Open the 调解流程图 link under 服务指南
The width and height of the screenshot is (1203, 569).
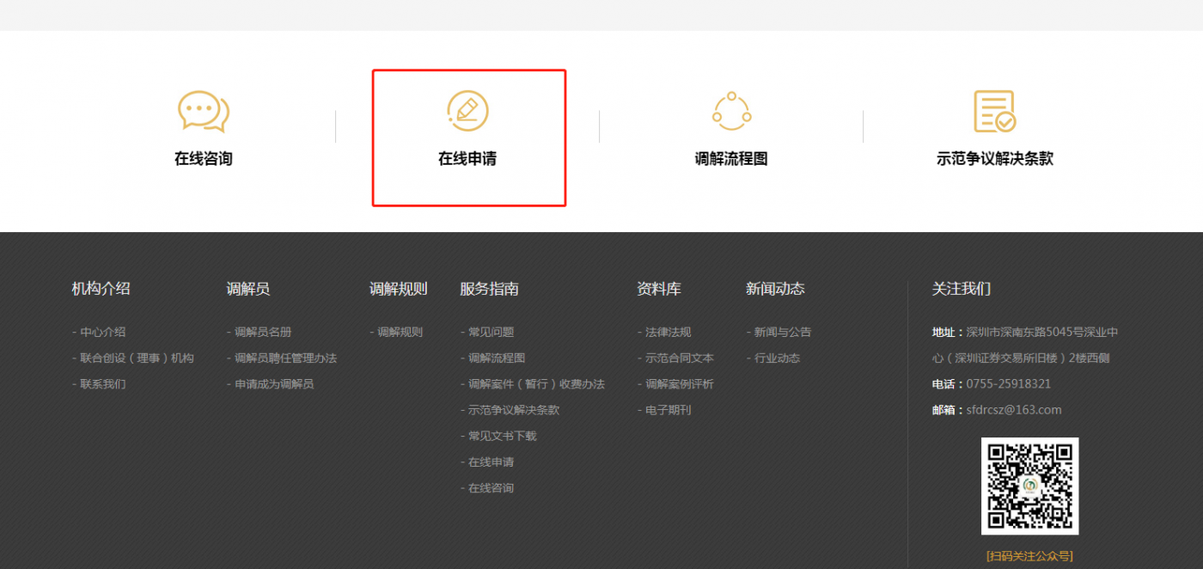click(492, 358)
